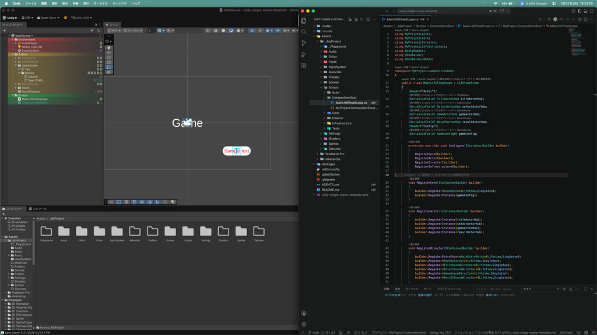597x335 pixels.
Task: Select the Hand tool in Unity Scene view
Action: pyautogui.click(x=108, y=48)
